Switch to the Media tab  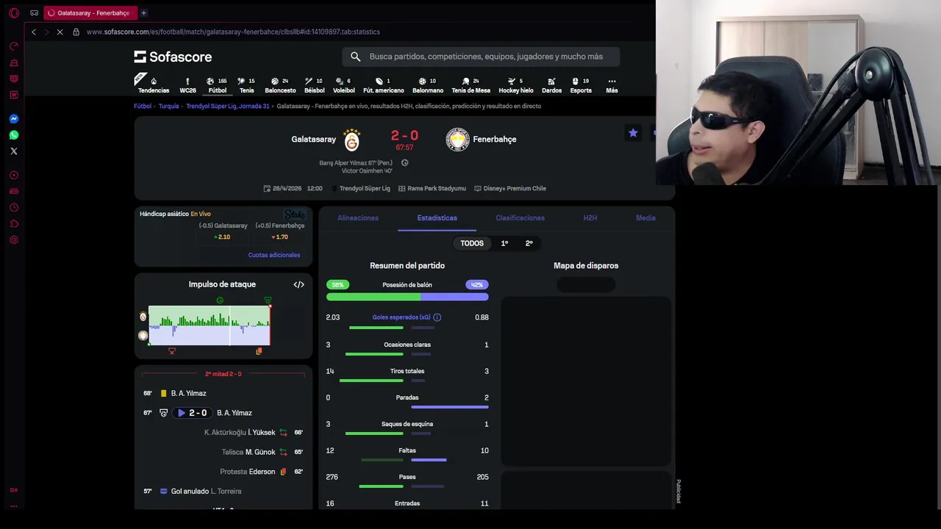[x=645, y=218]
